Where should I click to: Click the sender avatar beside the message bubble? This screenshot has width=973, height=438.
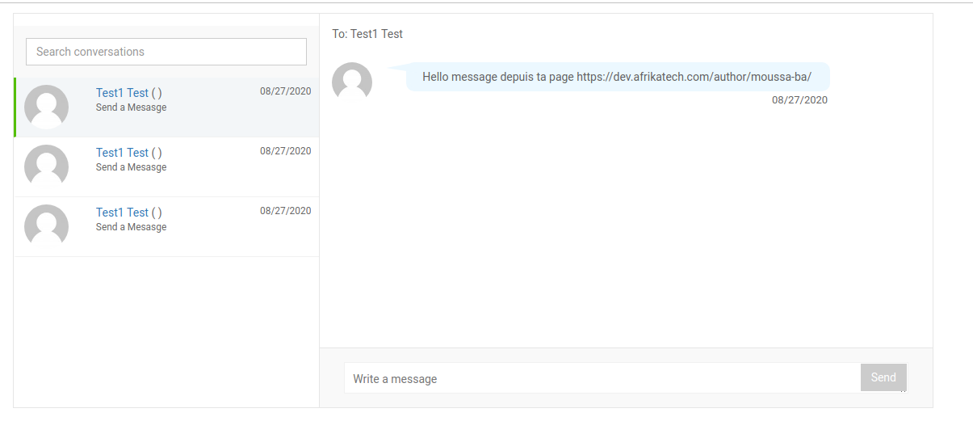pos(352,82)
